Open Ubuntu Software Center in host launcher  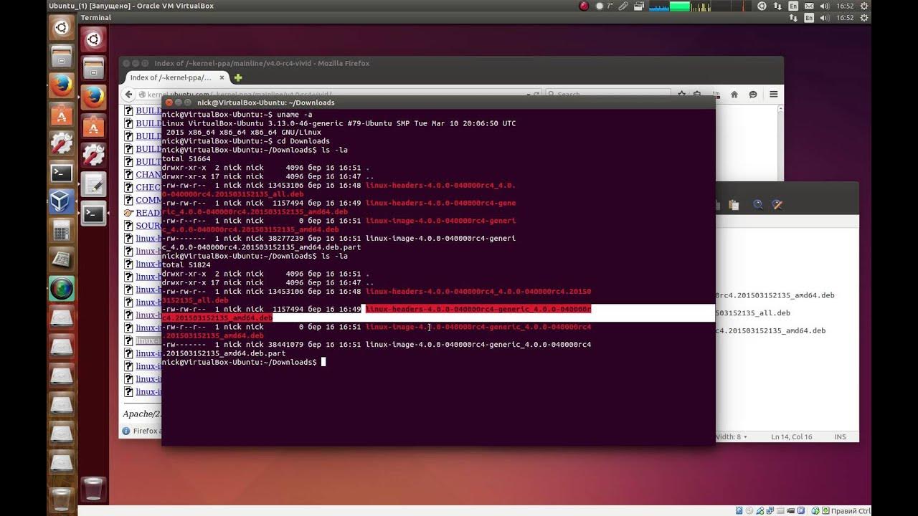[62, 114]
